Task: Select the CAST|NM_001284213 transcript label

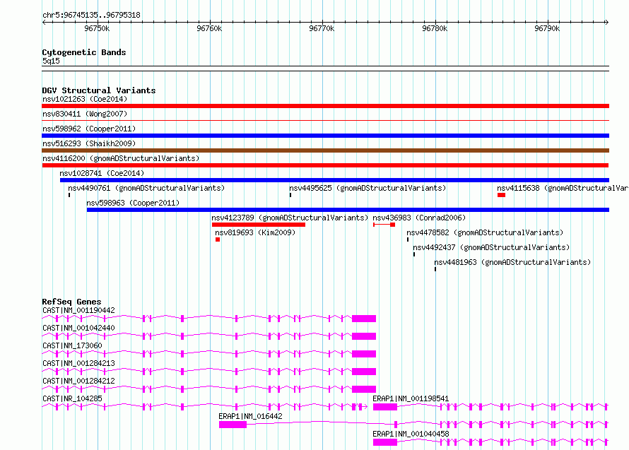Action: coord(78,363)
